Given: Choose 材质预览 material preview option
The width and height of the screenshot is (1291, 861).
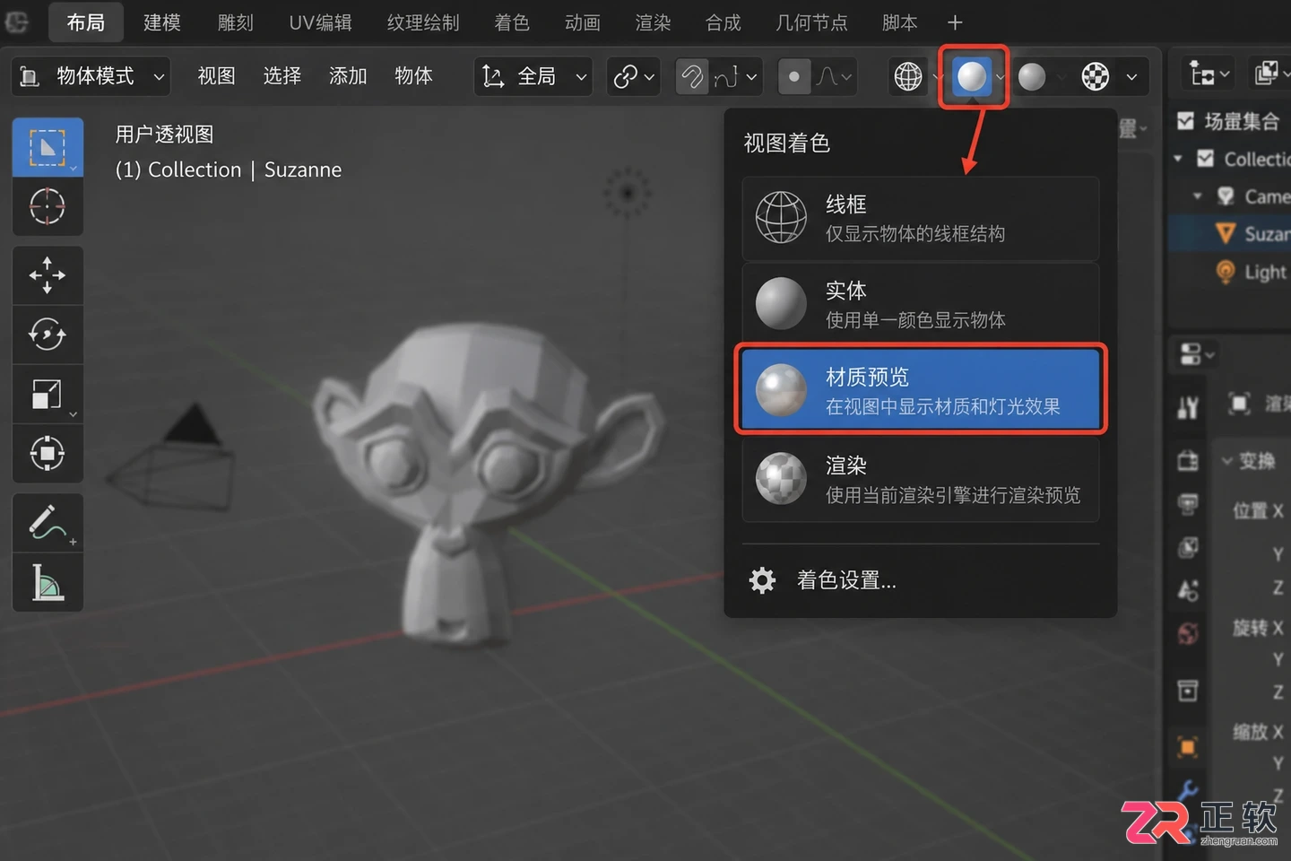Looking at the screenshot, I should coord(921,390).
